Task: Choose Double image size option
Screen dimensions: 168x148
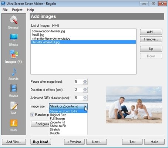Action: [68, 133]
